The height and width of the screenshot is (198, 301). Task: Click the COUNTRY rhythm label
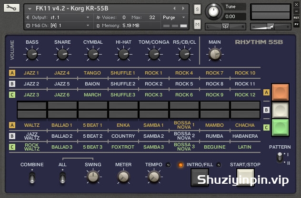coord(123,136)
